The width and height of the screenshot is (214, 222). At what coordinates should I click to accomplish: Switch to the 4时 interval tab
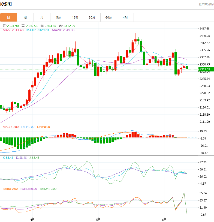[x=125, y=17]
